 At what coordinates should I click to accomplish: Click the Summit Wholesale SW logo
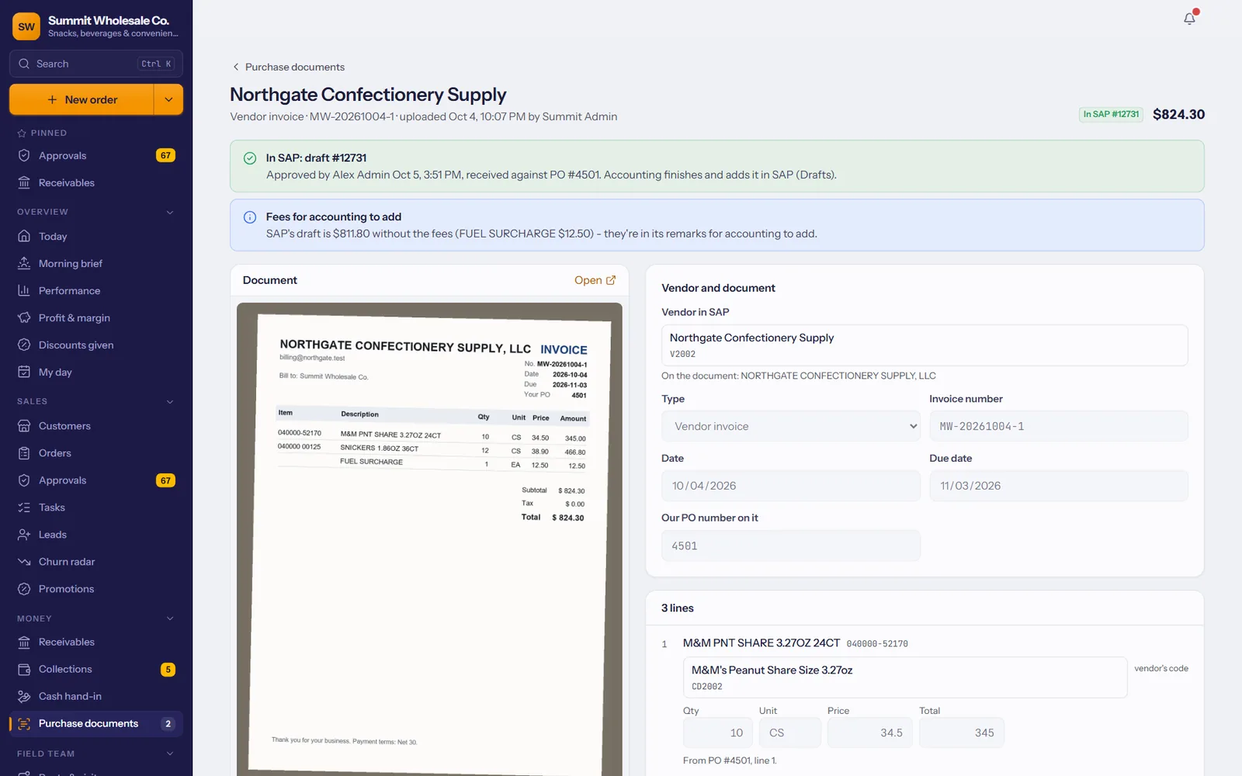[x=26, y=26]
